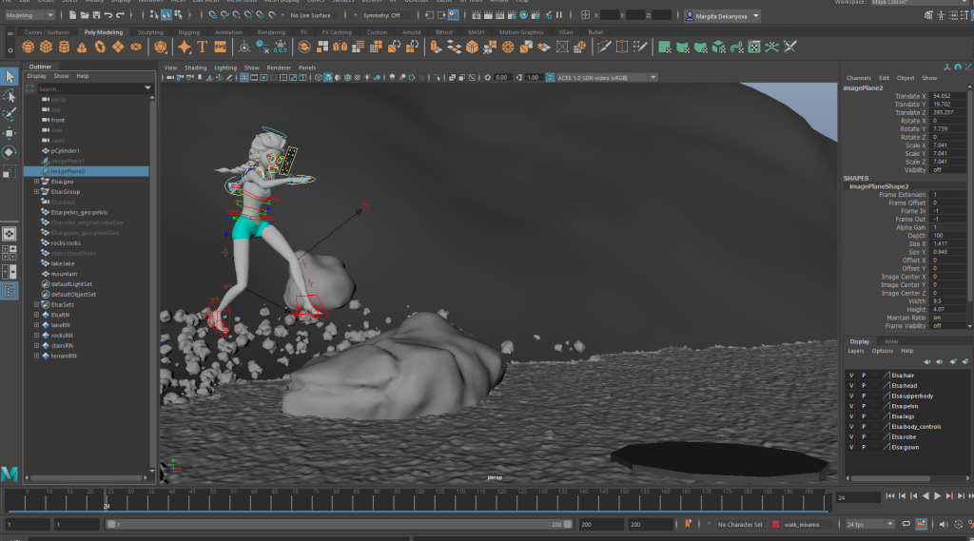
Task: Toggle the viewport grid display icon
Action: (244, 78)
